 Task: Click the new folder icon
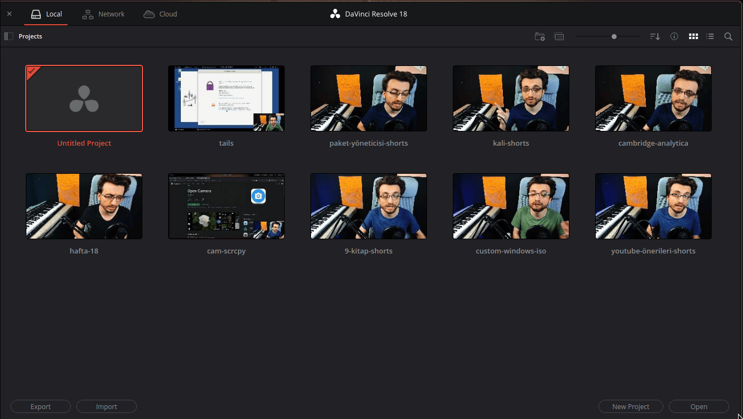540,37
